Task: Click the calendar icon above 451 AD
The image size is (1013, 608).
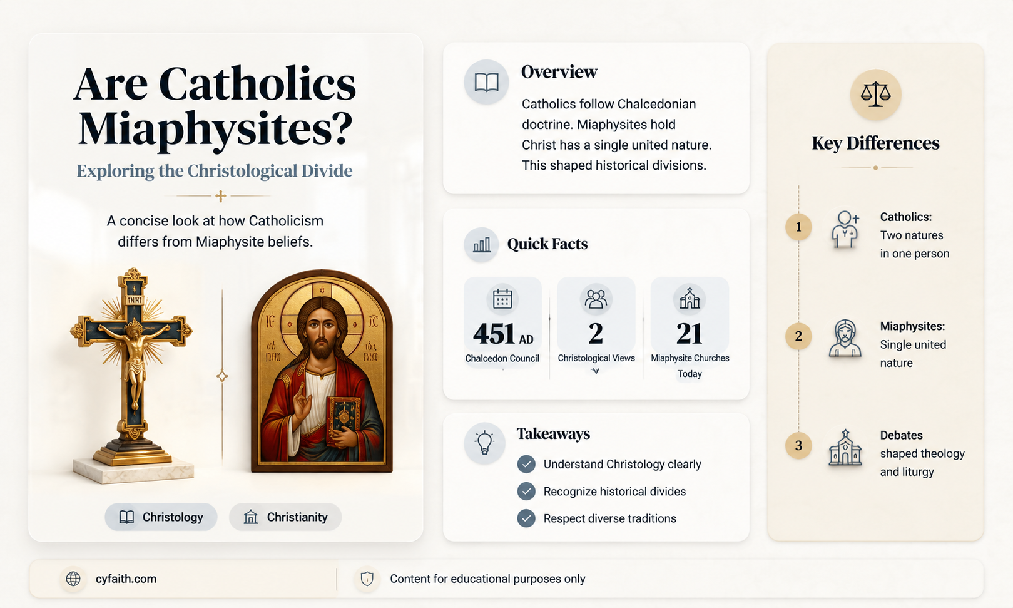Action: click(502, 299)
